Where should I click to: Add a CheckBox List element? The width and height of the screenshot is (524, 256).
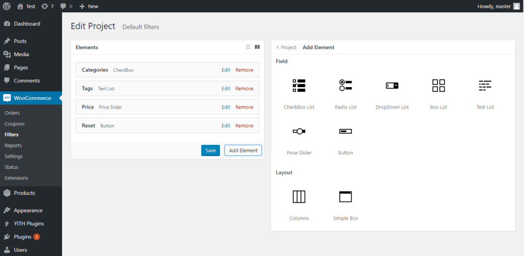coord(299,86)
